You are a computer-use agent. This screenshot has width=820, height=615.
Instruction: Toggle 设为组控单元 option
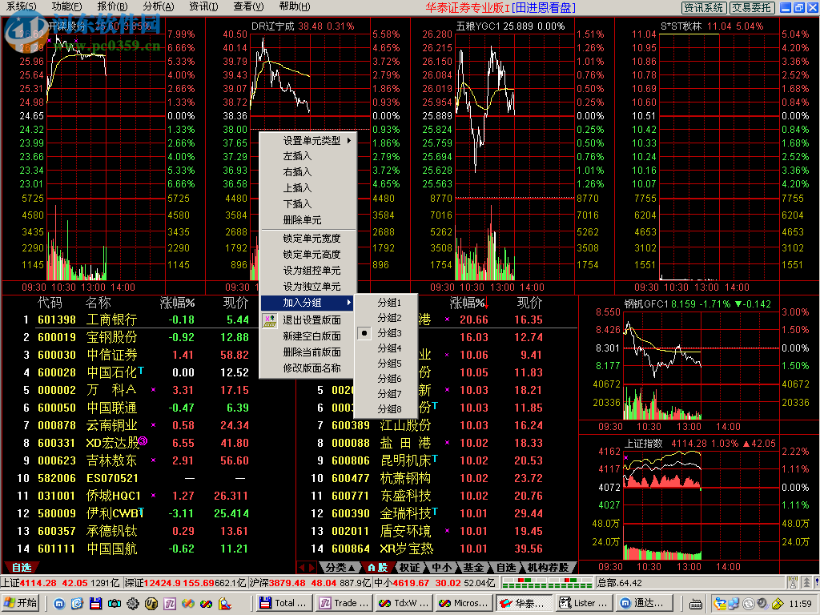(308, 271)
